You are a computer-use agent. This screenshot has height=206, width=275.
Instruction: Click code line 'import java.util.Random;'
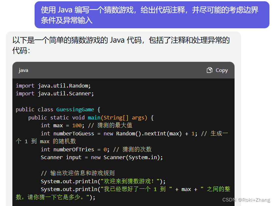[x=53, y=86]
